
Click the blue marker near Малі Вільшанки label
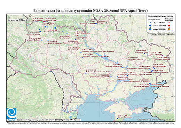[81, 53]
